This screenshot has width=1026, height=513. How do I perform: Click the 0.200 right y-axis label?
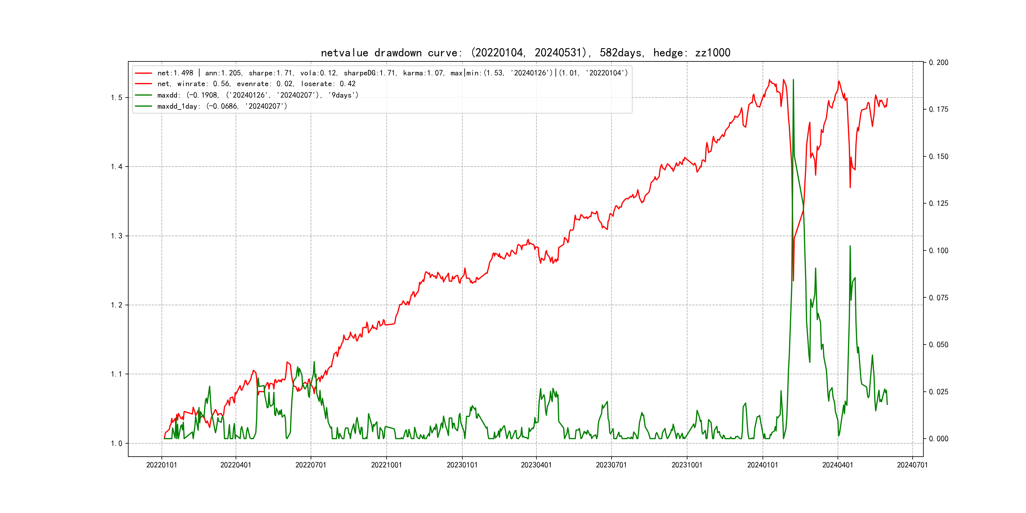(x=938, y=62)
